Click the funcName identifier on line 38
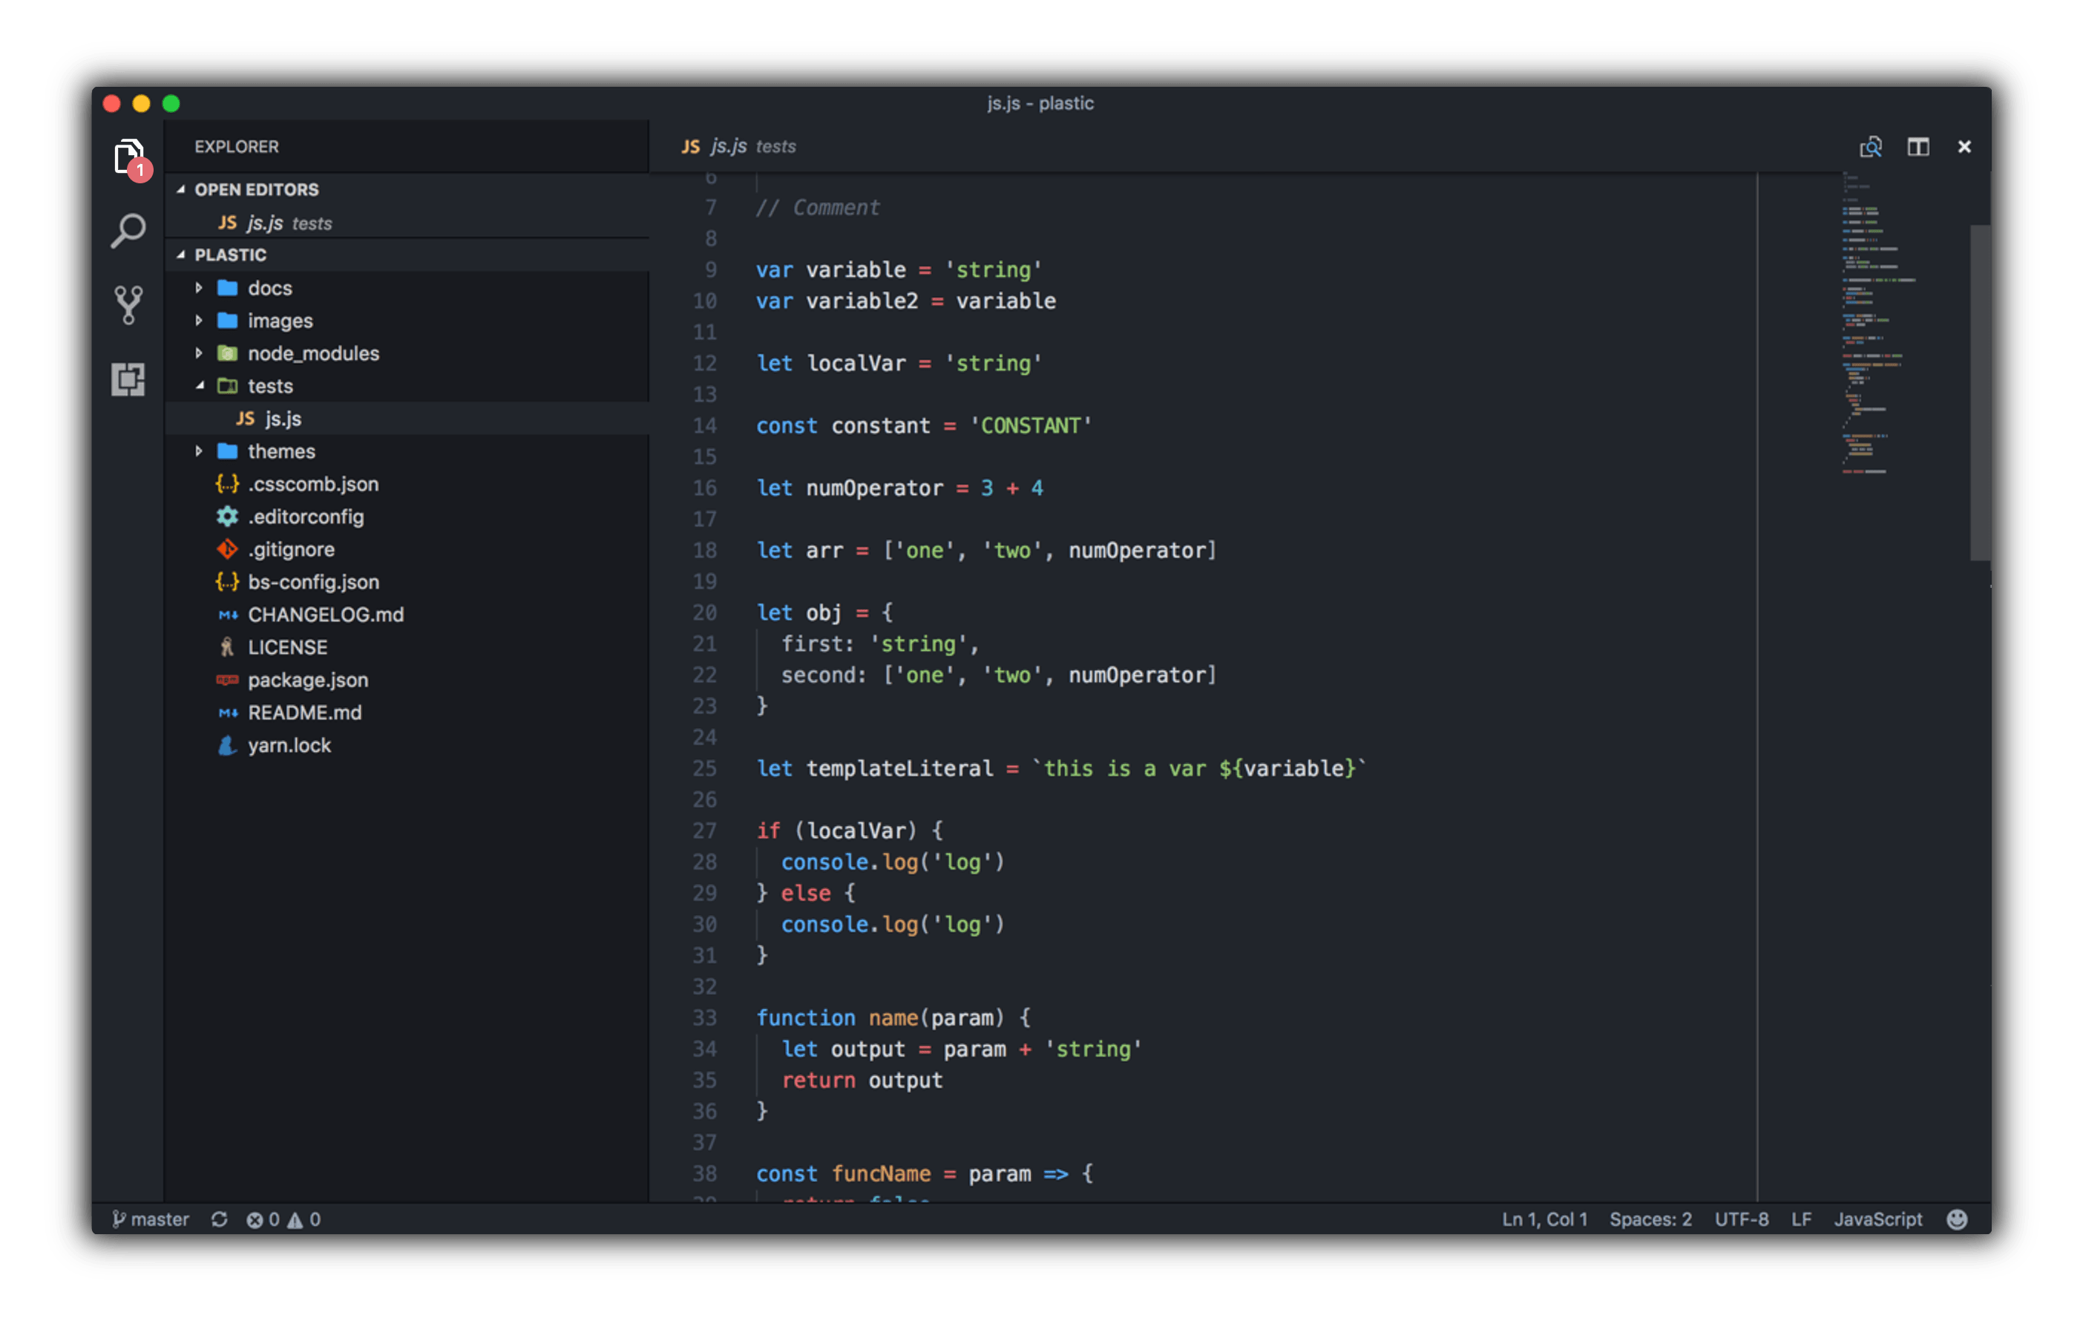 [x=881, y=1173]
